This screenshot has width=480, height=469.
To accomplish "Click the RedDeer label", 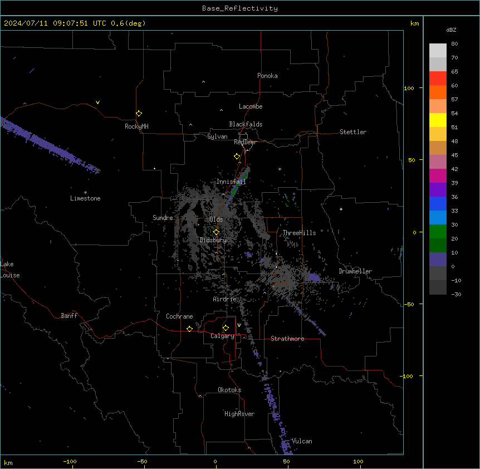I will [x=245, y=142].
